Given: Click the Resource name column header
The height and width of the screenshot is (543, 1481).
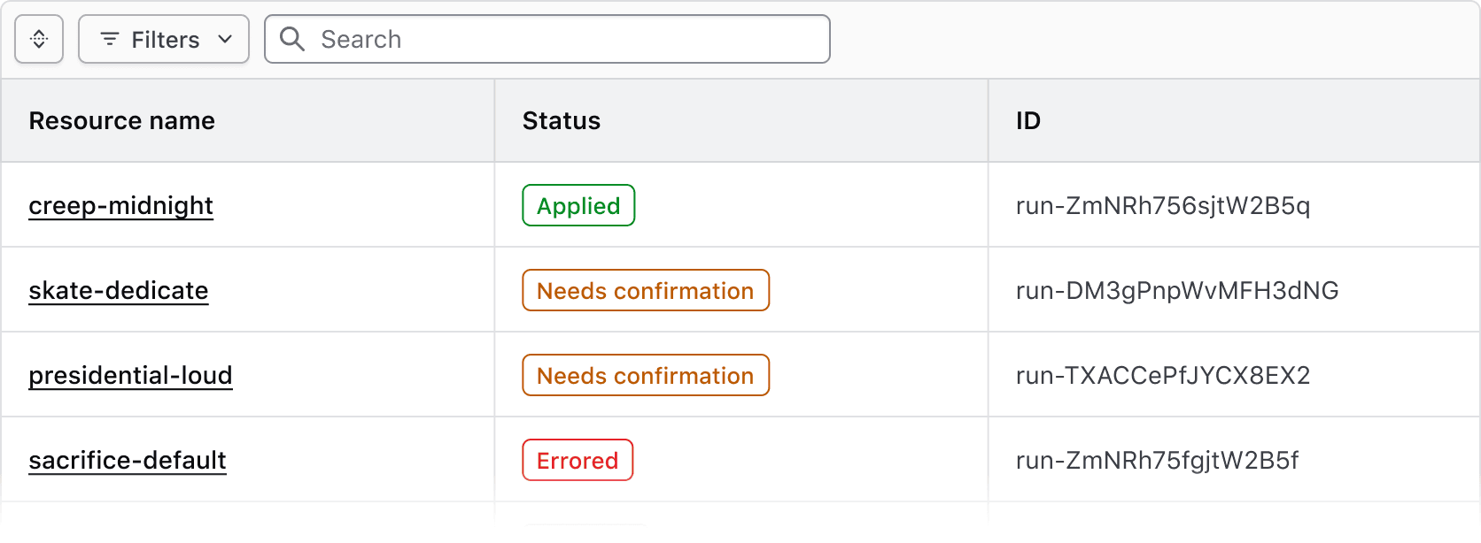Looking at the screenshot, I should click(x=121, y=120).
